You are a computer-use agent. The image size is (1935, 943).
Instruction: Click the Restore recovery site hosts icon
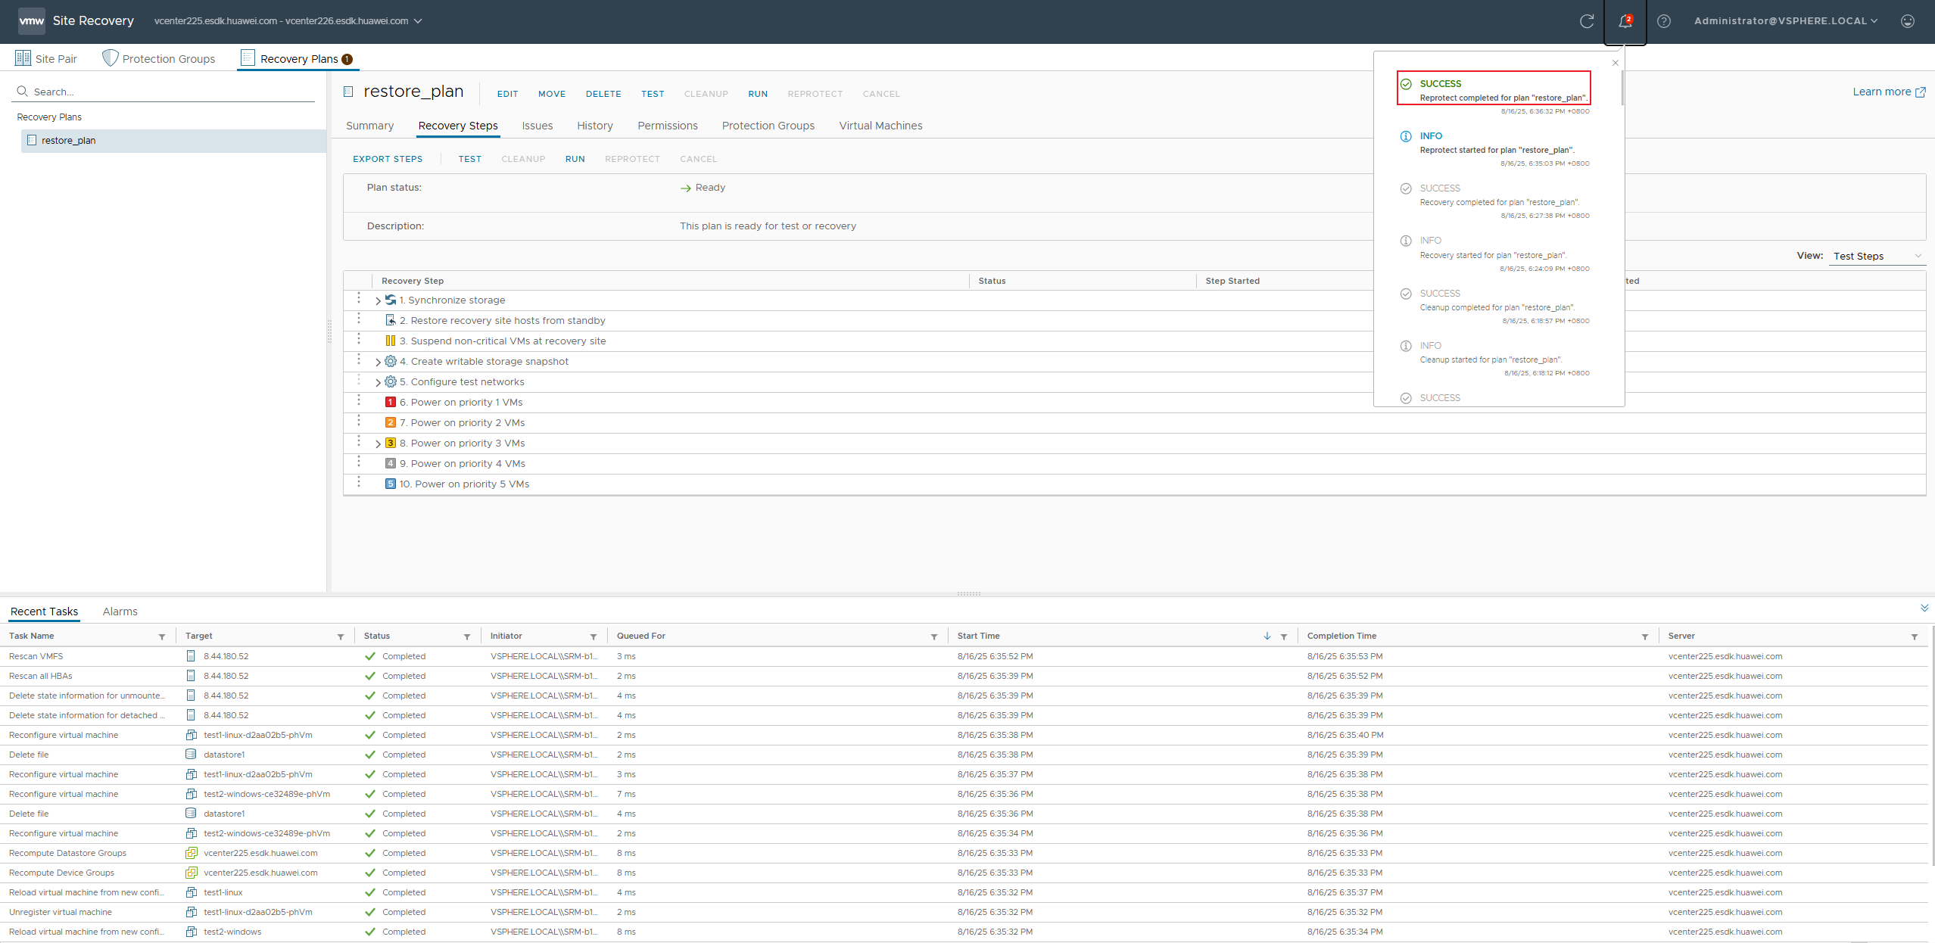(391, 320)
